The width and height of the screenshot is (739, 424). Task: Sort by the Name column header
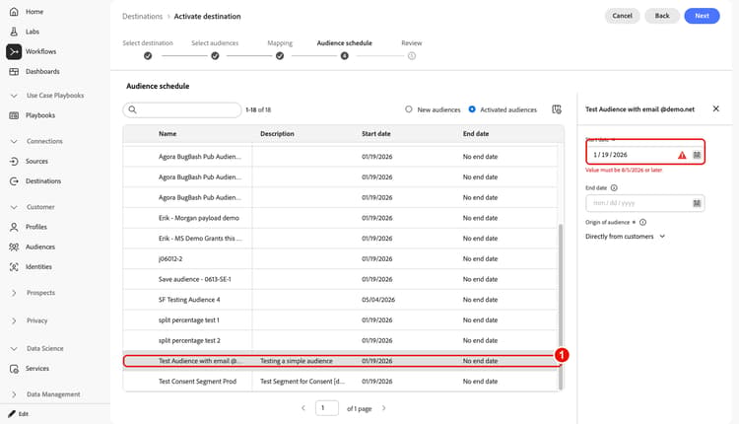point(168,134)
